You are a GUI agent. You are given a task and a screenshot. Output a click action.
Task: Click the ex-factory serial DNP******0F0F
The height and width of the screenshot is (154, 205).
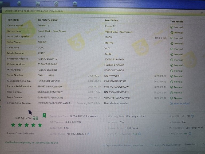click(x=46, y=75)
